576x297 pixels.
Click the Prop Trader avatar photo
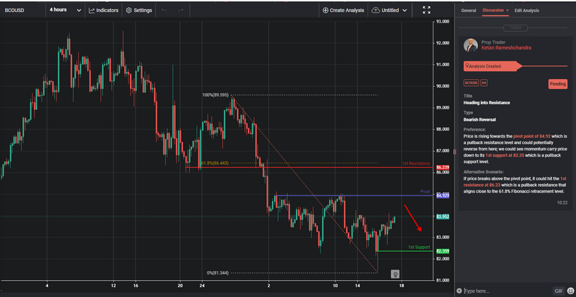(471, 46)
